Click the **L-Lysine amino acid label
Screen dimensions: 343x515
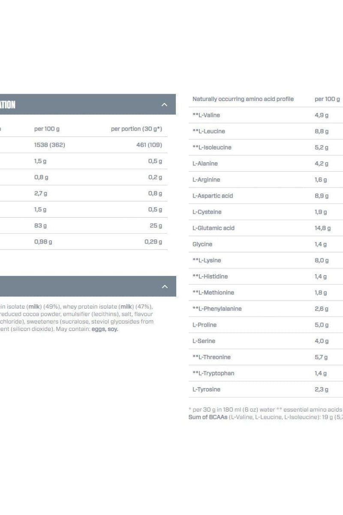point(207,260)
